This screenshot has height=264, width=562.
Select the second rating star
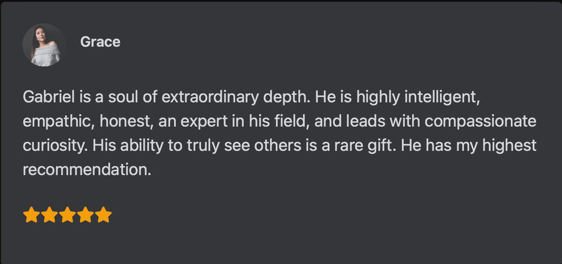click(50, 215)
